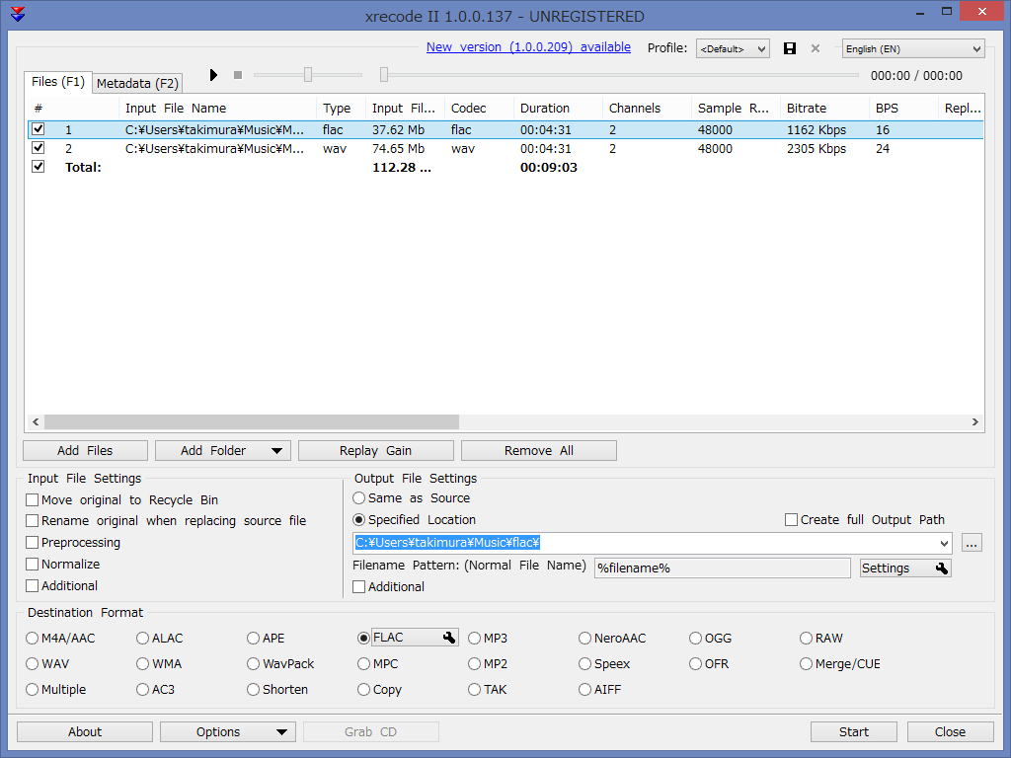1011x758 pixels.
Task: Click the volume slider handle
Action: (x=308, y=75)
